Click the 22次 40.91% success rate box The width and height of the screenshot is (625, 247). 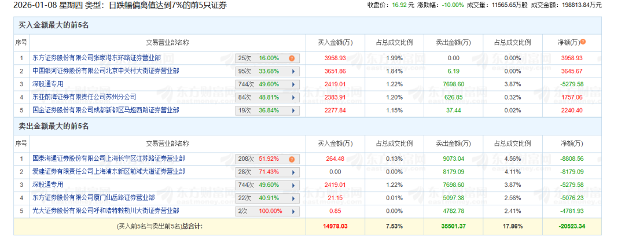coord(267,198)
